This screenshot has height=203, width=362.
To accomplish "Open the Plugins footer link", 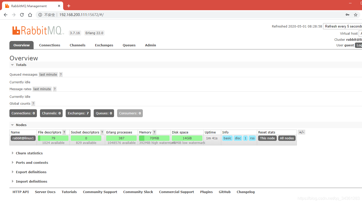I will [x=206, y=192].
